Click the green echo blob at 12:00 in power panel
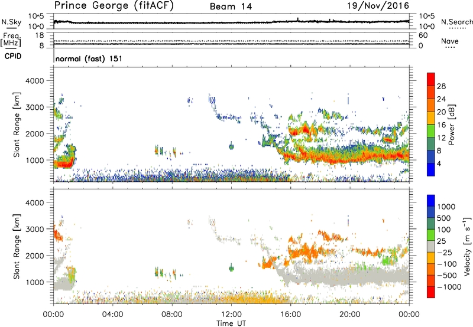The image size is (473, 327). click(231, 146)
